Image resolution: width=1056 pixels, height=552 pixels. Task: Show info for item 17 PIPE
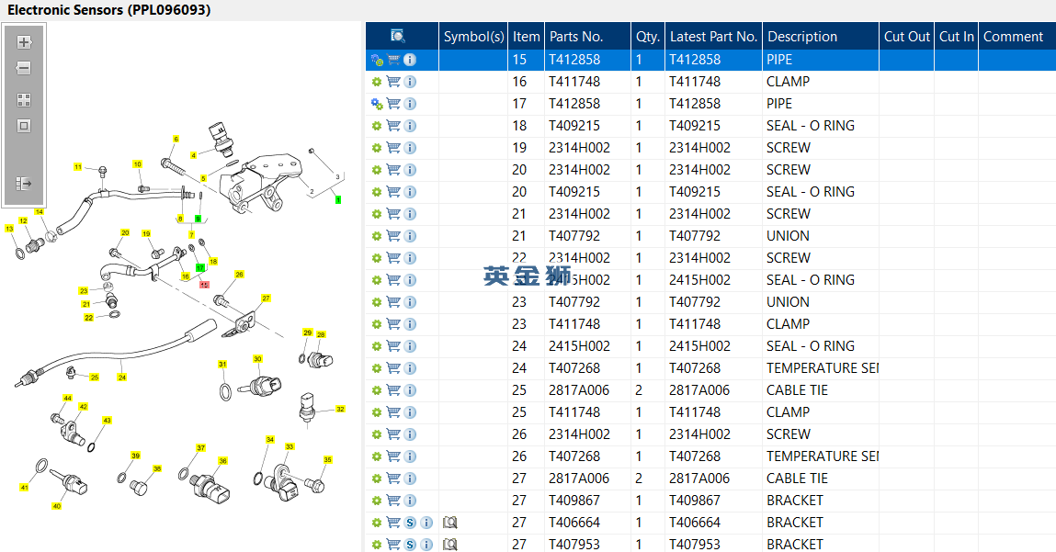(x=410, y=104)
